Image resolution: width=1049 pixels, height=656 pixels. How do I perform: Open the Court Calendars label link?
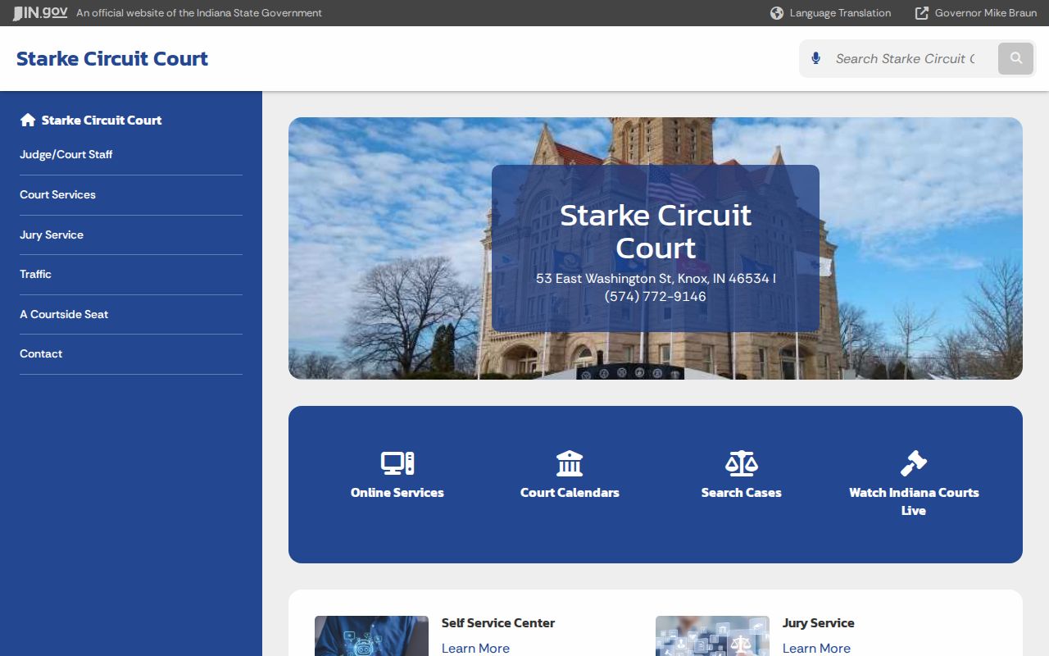[570, 492]
